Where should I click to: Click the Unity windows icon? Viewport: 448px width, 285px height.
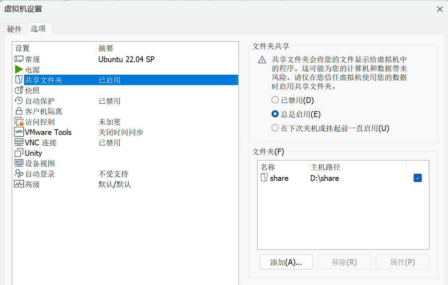tap(19, 153)
